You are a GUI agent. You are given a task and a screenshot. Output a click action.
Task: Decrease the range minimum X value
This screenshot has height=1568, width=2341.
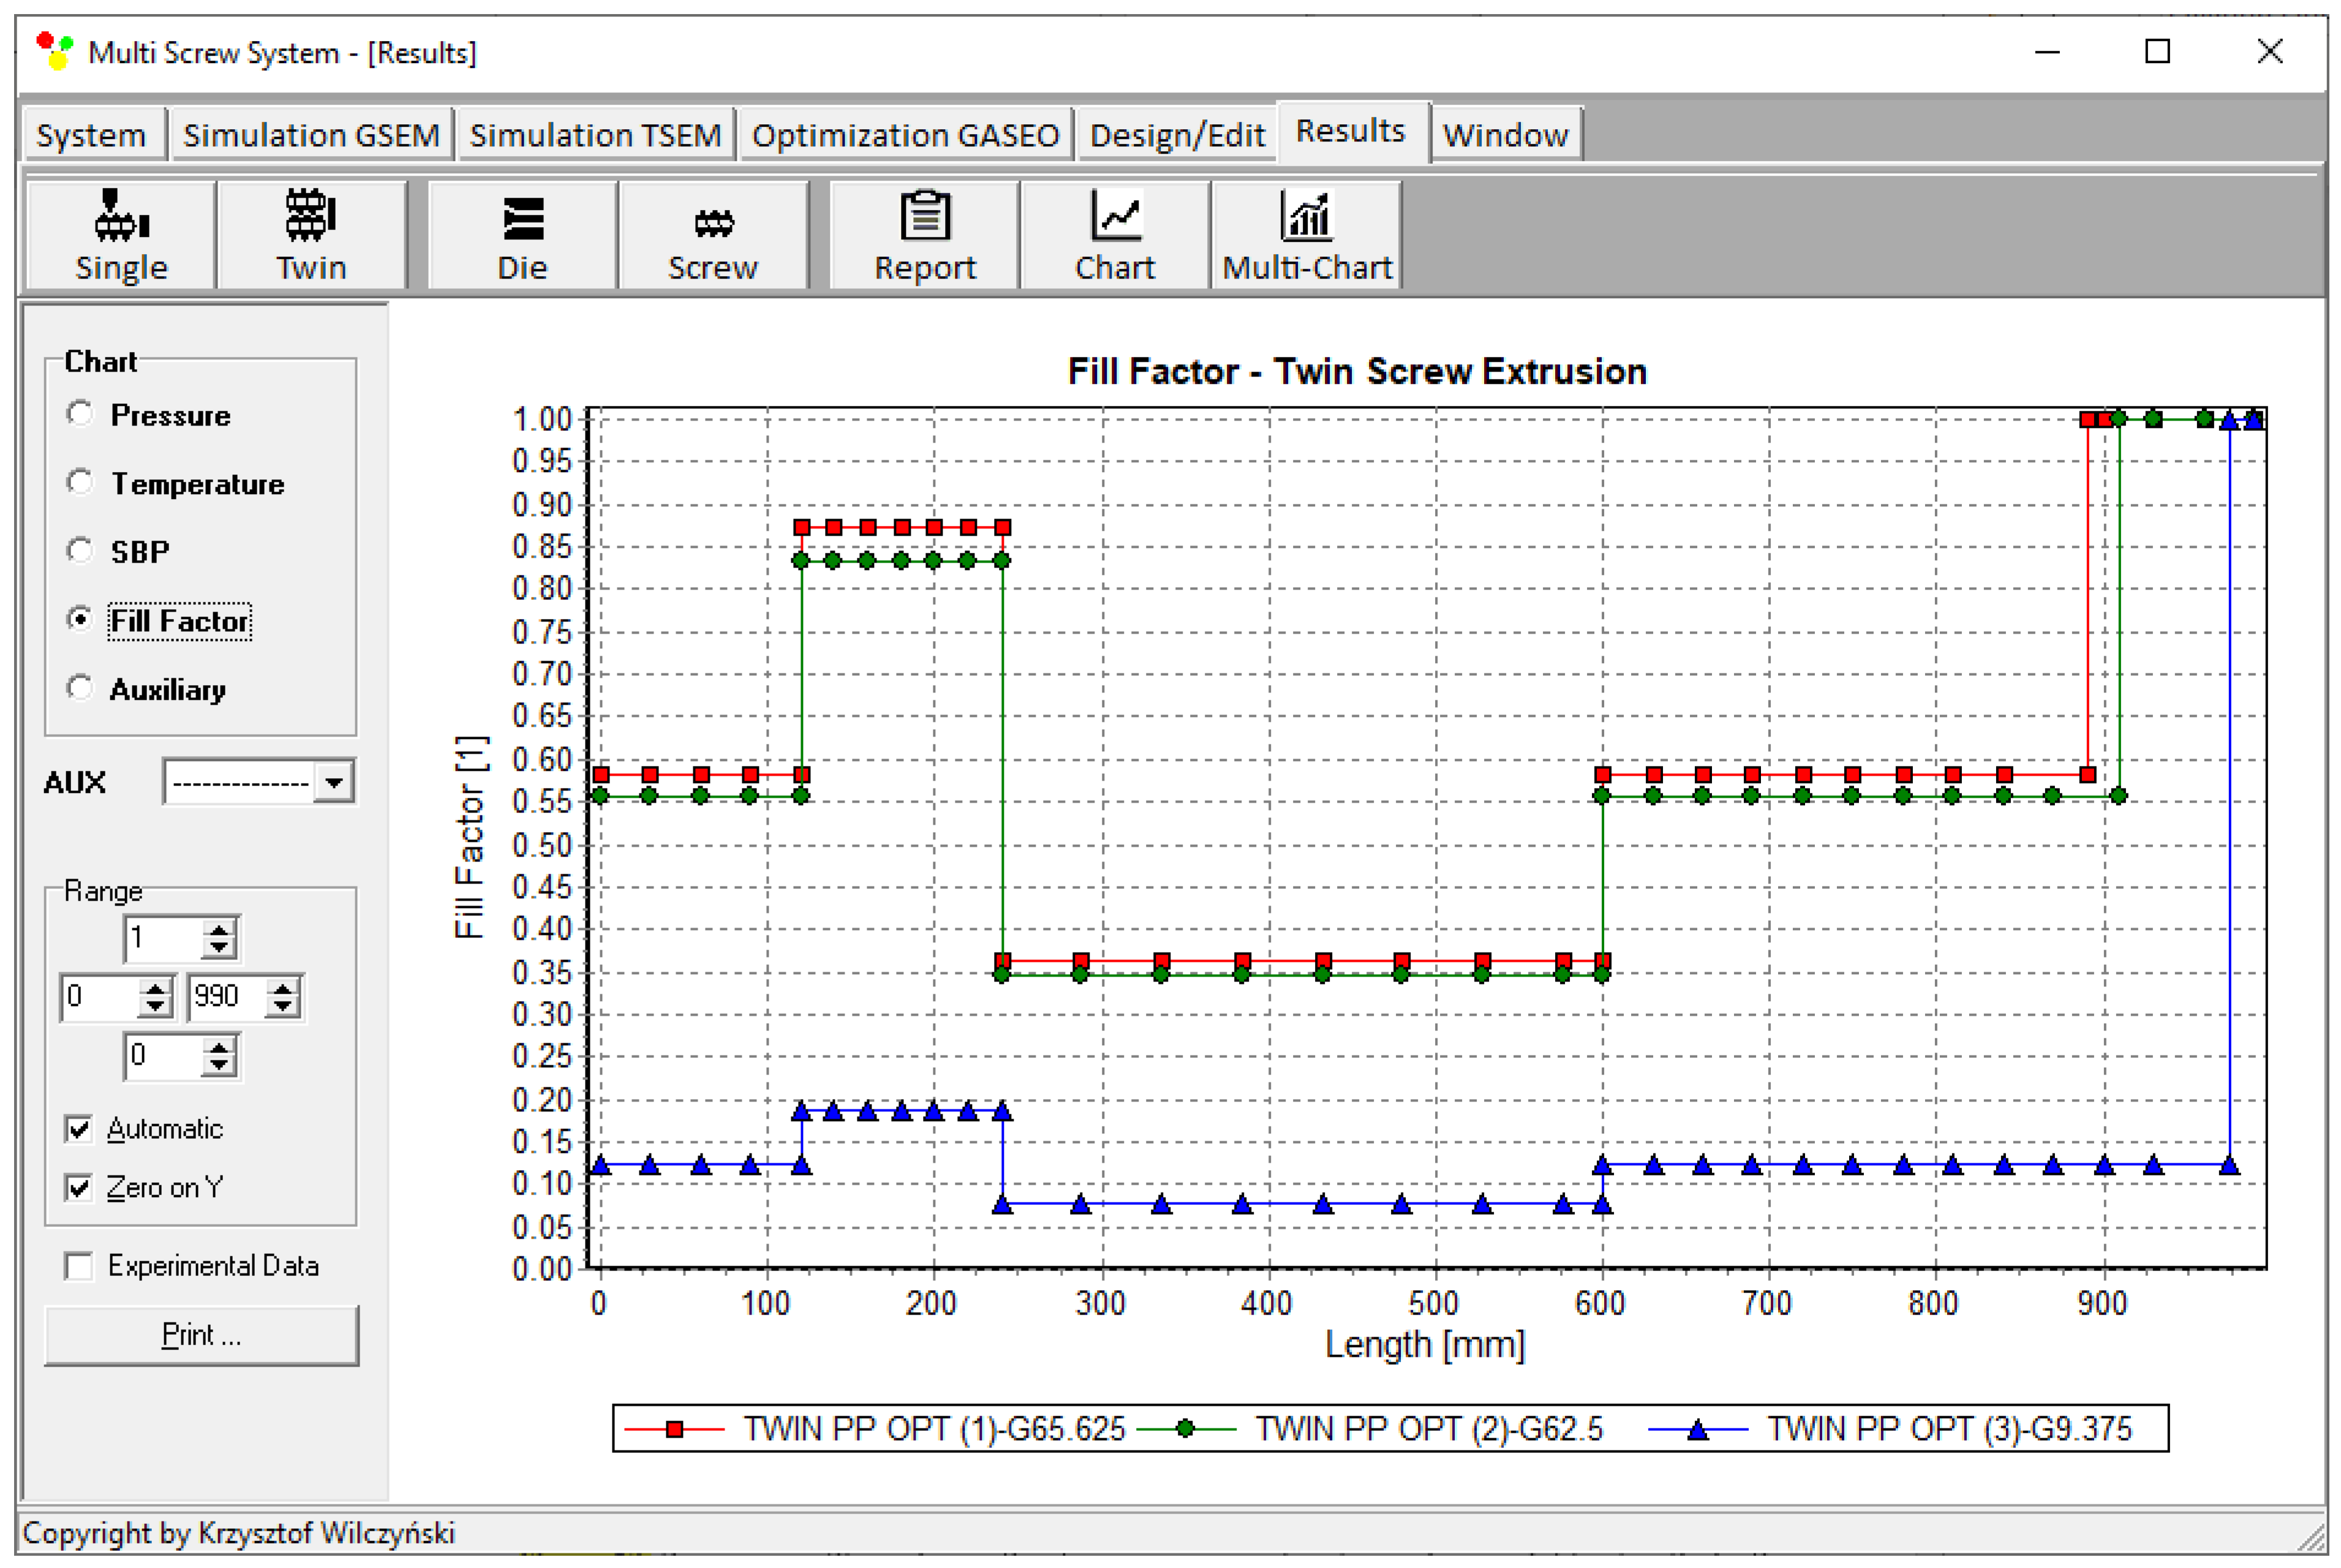tap(155, 1006)
